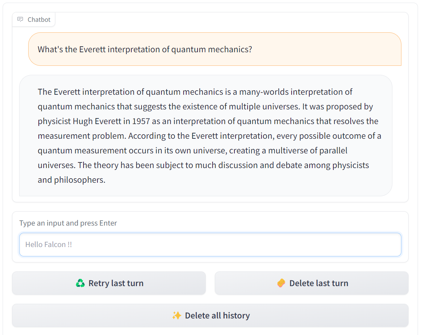Viewport: 421px width, 335px height.
Task: Click the sparkles icon on Delete all history
Action: coord(176,315)
